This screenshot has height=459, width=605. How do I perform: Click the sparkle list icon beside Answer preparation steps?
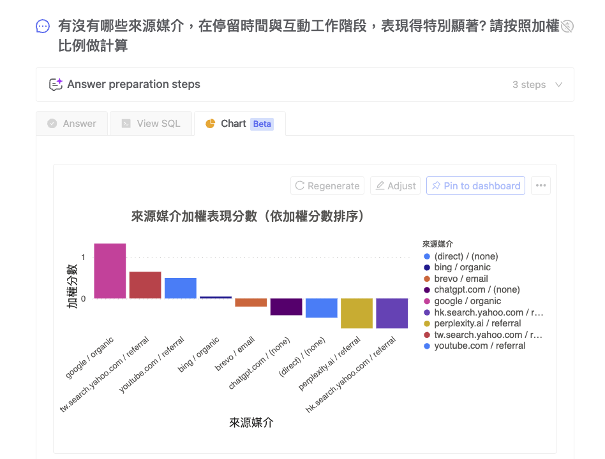tap(56, 84)
